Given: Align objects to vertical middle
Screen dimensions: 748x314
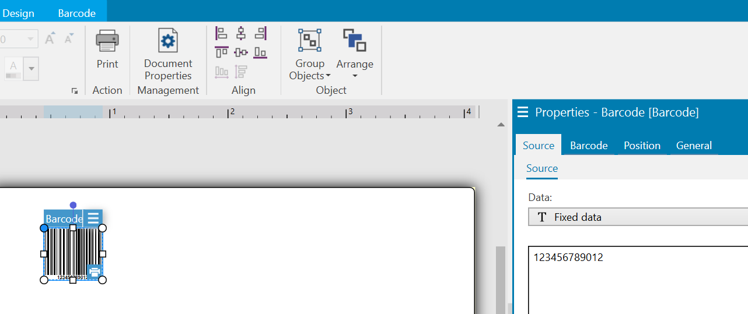Looking at the screenshot, I should tap(241, 52).
